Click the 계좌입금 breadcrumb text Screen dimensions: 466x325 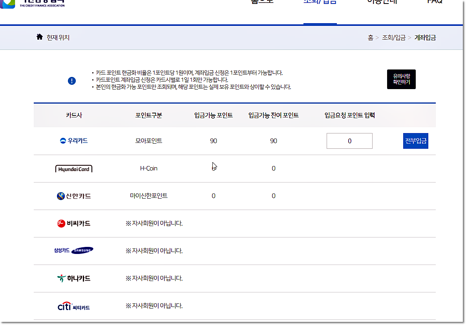pos(425,38)
